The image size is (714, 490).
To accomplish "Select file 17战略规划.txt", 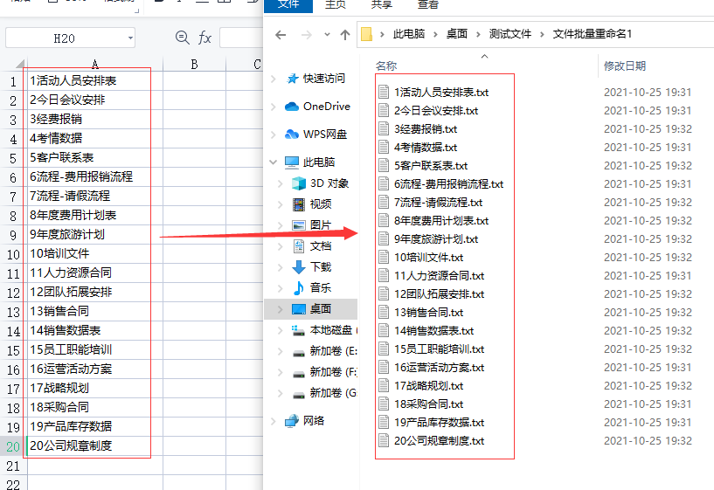I will click(428, 386).
